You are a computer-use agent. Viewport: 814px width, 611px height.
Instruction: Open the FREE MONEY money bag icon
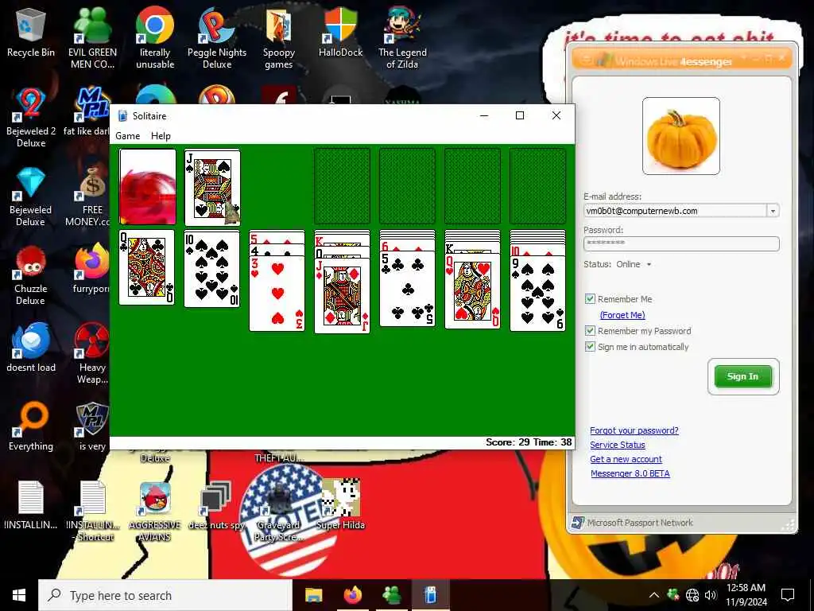tap(91, 197)
